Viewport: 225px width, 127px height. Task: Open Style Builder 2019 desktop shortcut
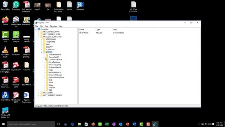[x=16, y=97]
